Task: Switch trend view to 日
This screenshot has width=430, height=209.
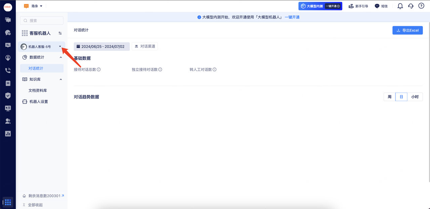Action: tap(401, 97)
